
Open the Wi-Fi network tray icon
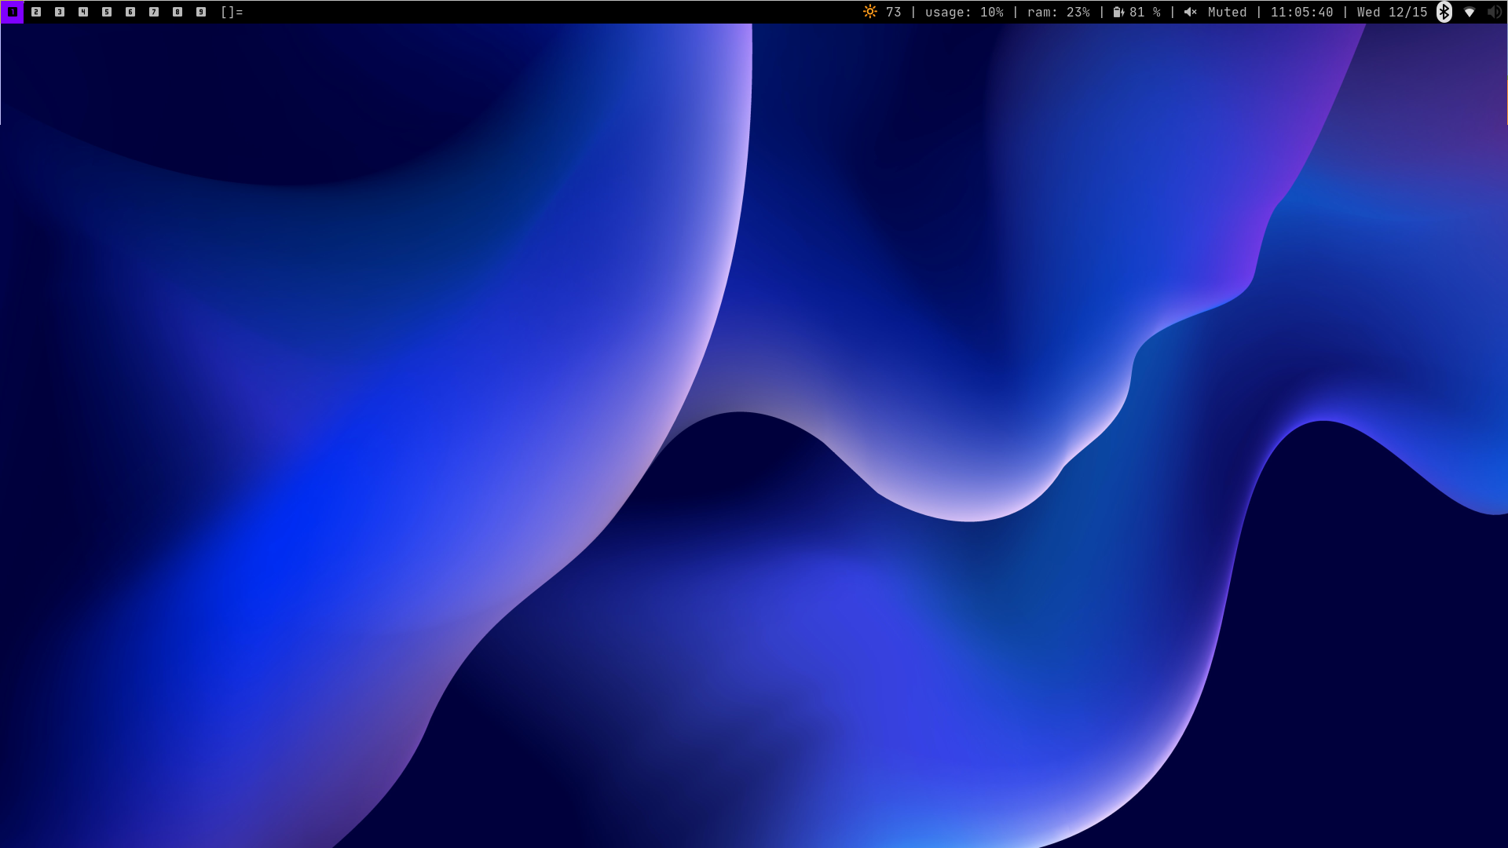[1470, 12]
